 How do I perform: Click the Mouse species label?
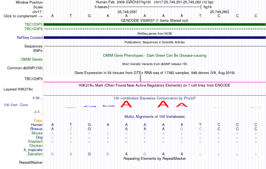[x=37, y=133]
